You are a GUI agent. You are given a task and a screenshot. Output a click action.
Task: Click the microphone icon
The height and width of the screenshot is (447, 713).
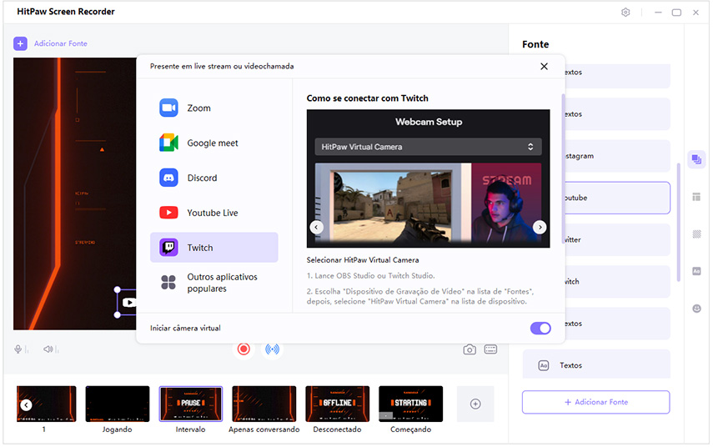[18, 349]
